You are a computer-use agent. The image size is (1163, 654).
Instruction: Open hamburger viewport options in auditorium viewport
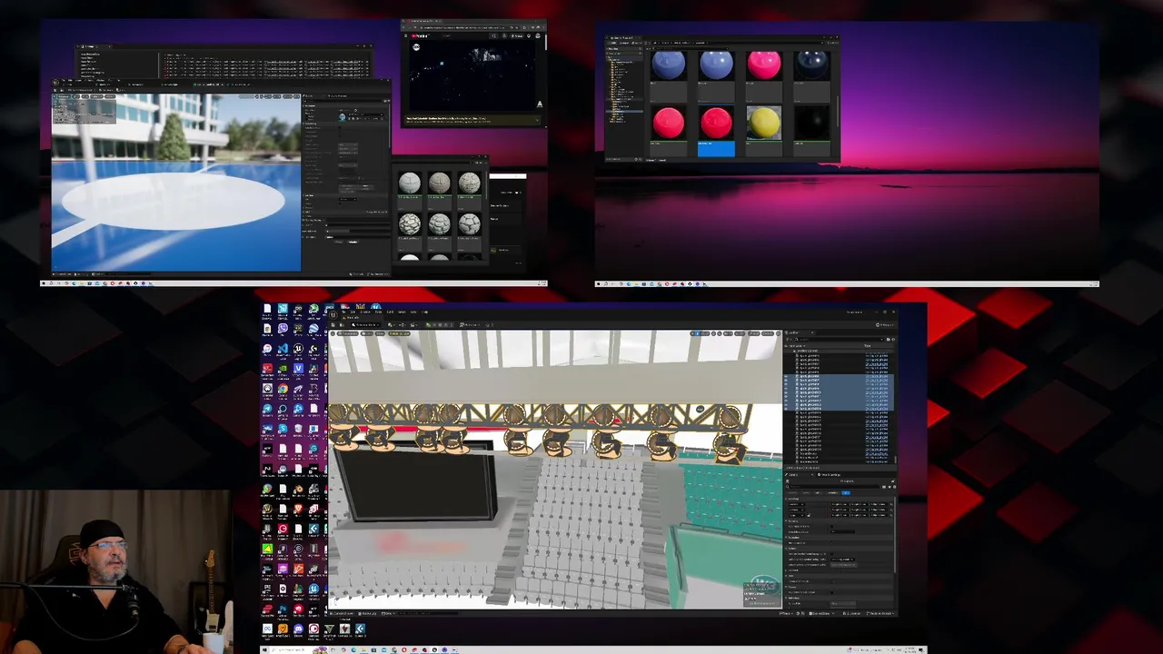[x=333, y=333]
